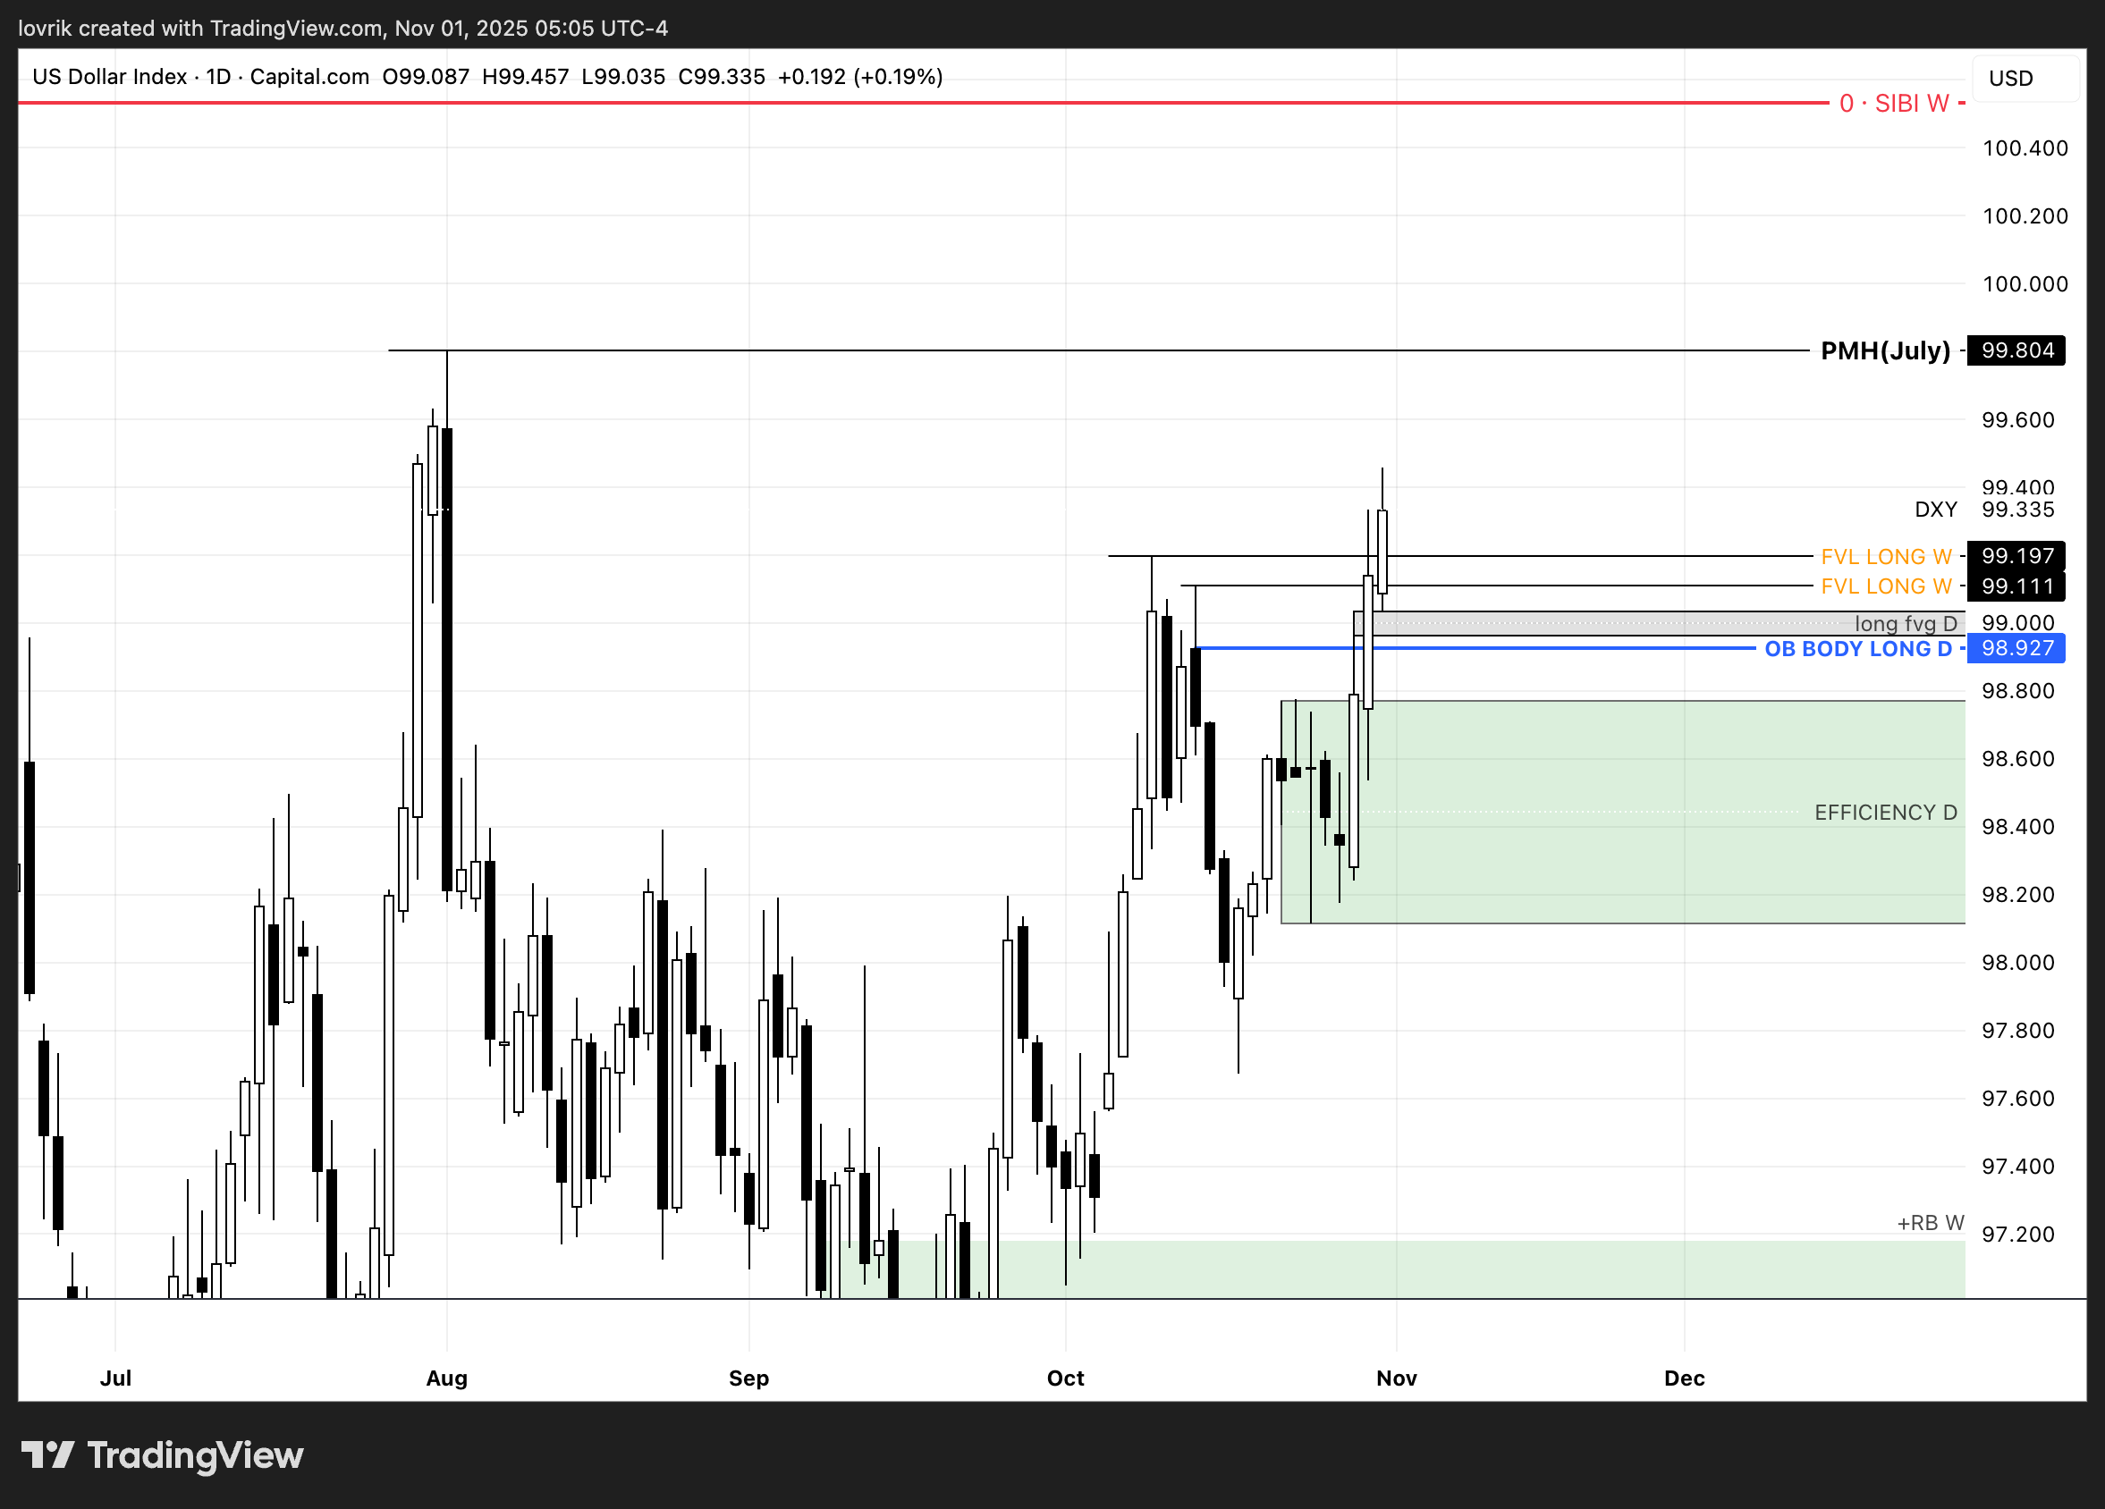The image size is (2105, 1509).
Task: Click the low value L99.035
Action: (622, 77)
